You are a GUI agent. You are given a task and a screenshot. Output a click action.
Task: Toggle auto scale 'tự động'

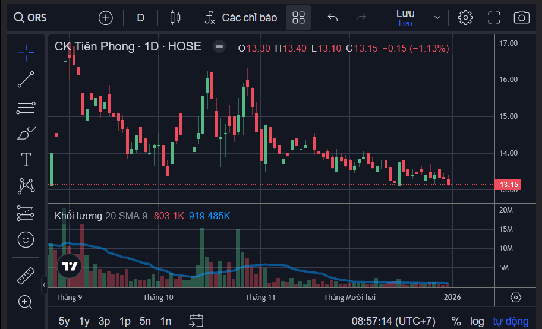coord(511,321)
